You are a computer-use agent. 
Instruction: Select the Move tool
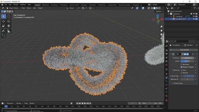point(3,21)
